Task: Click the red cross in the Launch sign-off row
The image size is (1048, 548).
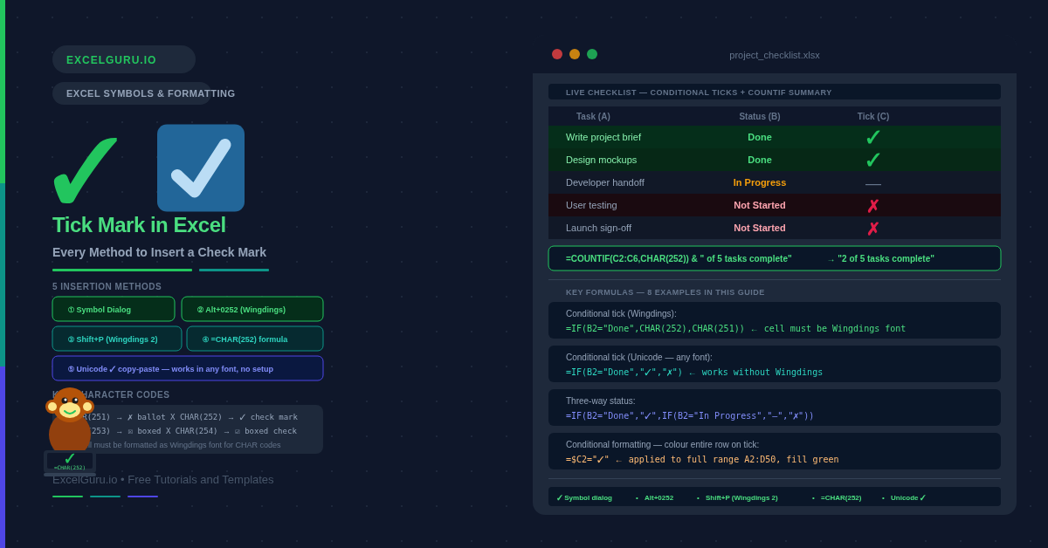Action: 872,229
